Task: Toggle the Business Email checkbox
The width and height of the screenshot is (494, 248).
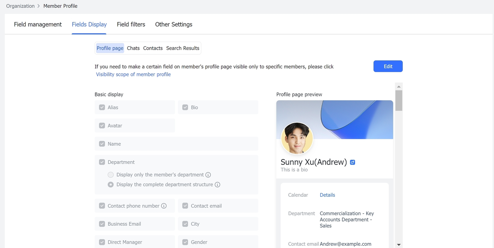Action: pos(102,224)
